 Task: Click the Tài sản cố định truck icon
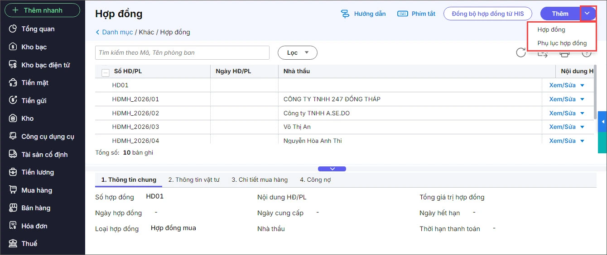coord(13,155)
